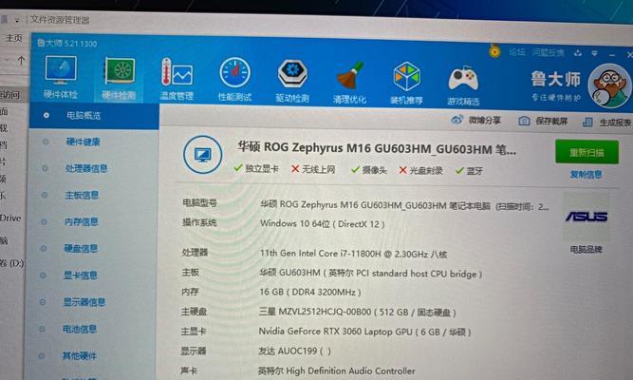Click 光盘刻录 feature status

(x=420, y=171)
